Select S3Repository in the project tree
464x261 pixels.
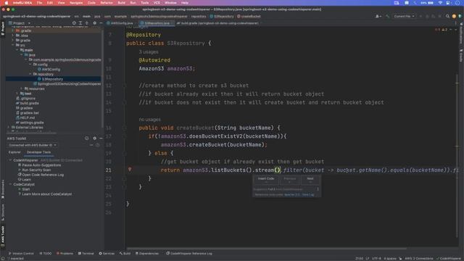pos(50,79)
